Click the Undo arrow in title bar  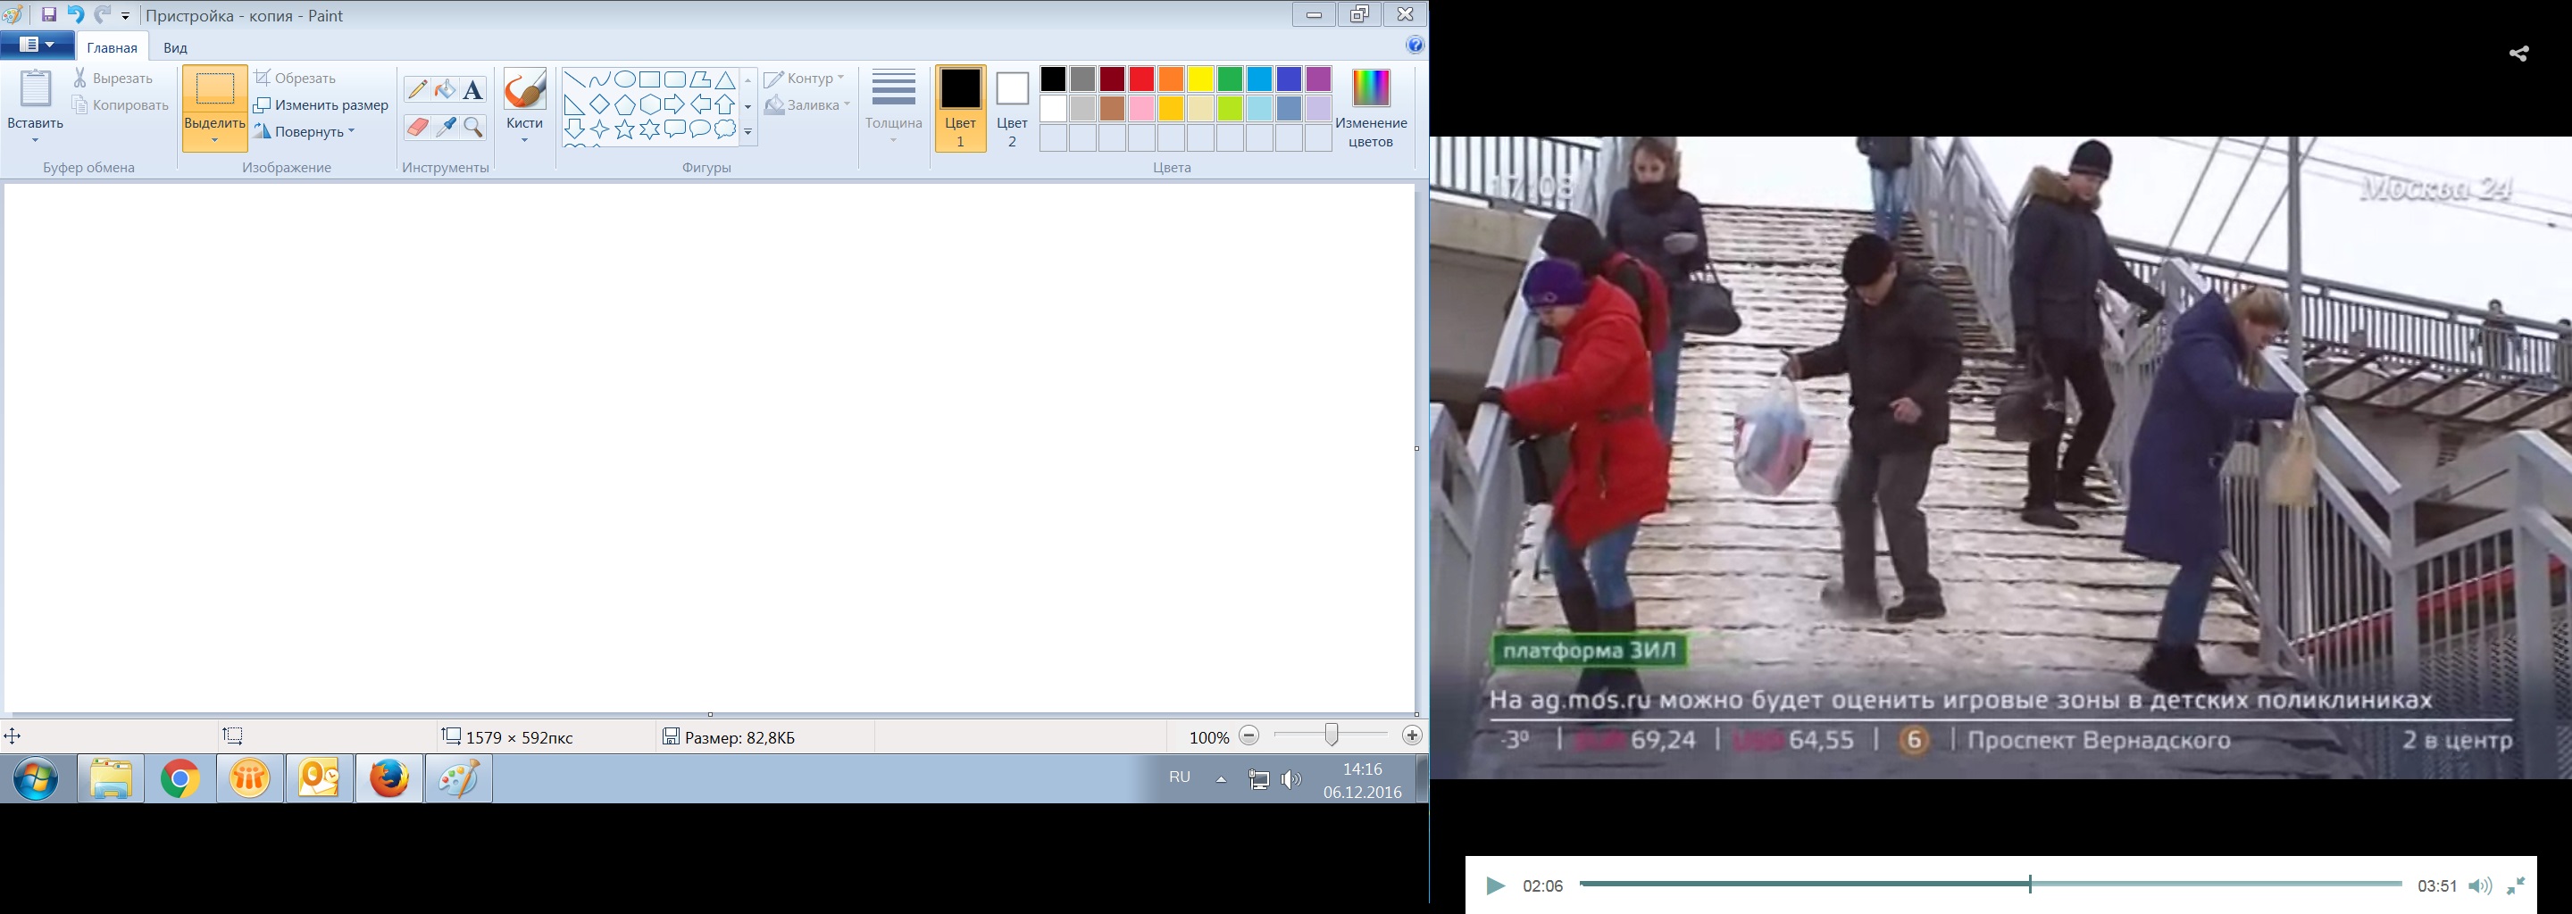(75, 15)
